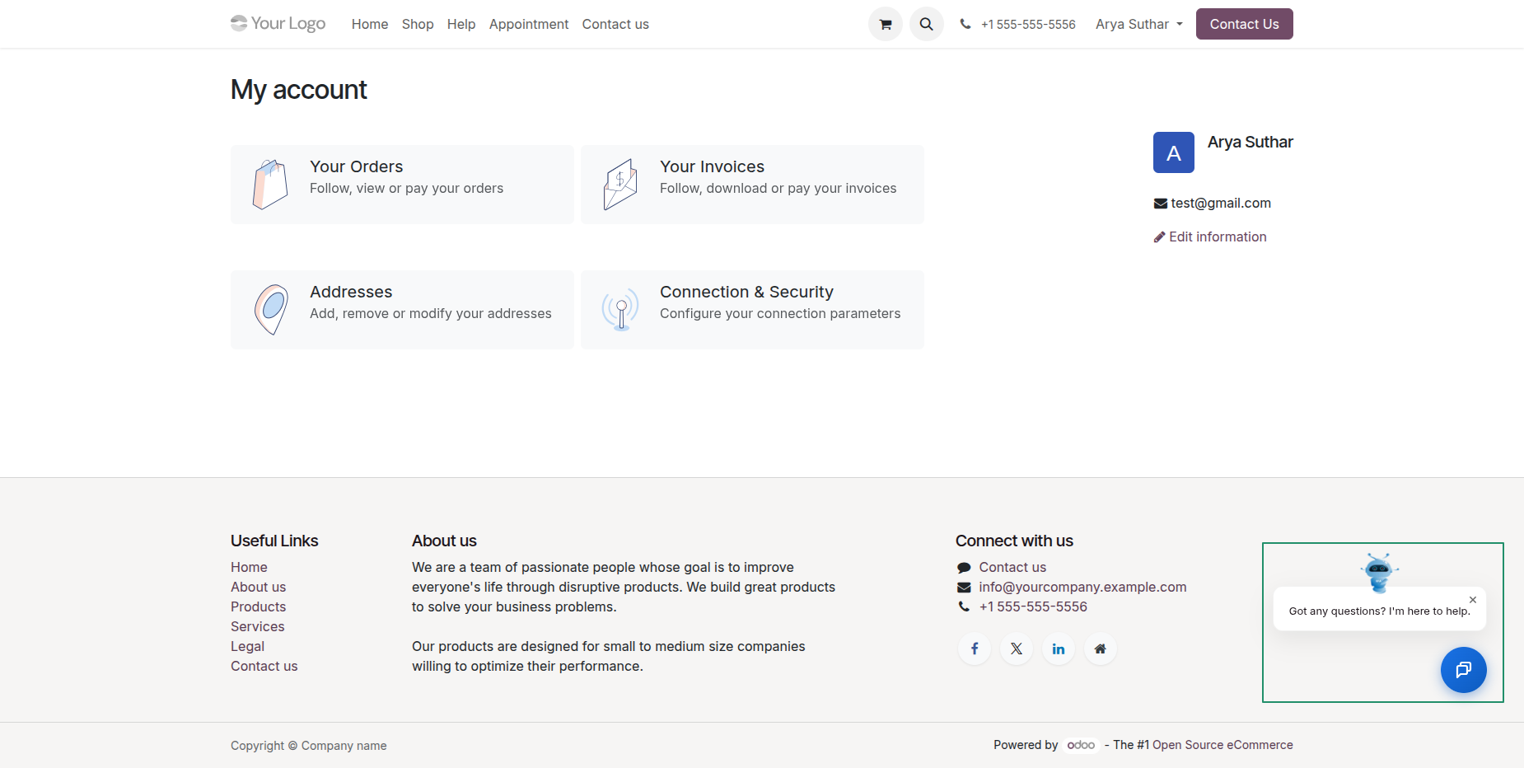Click the footer phone number under Connect with us
Image resolution: width=1524 pixels, height=768 pixels.
click(1033, 606)
